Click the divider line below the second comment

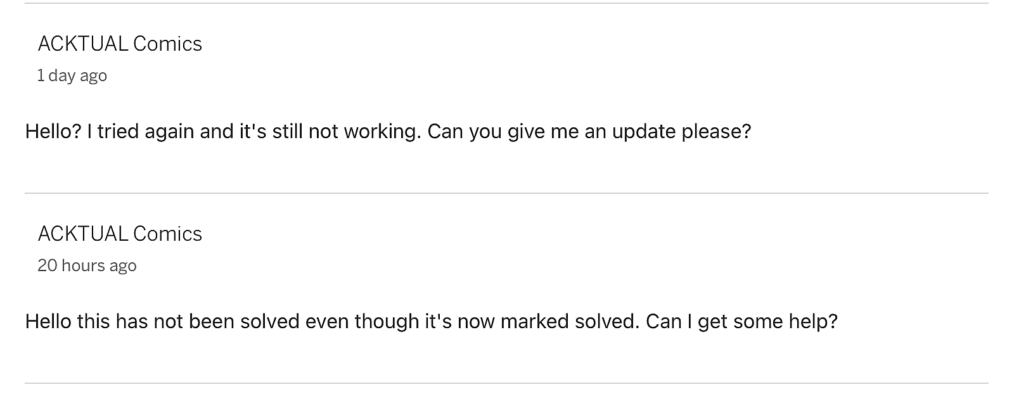[507, 383]
